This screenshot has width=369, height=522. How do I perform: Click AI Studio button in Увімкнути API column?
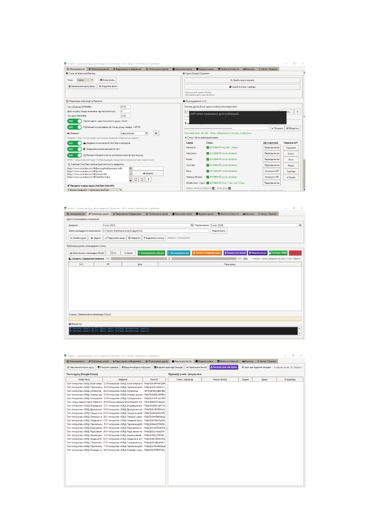tap(291, 177)
